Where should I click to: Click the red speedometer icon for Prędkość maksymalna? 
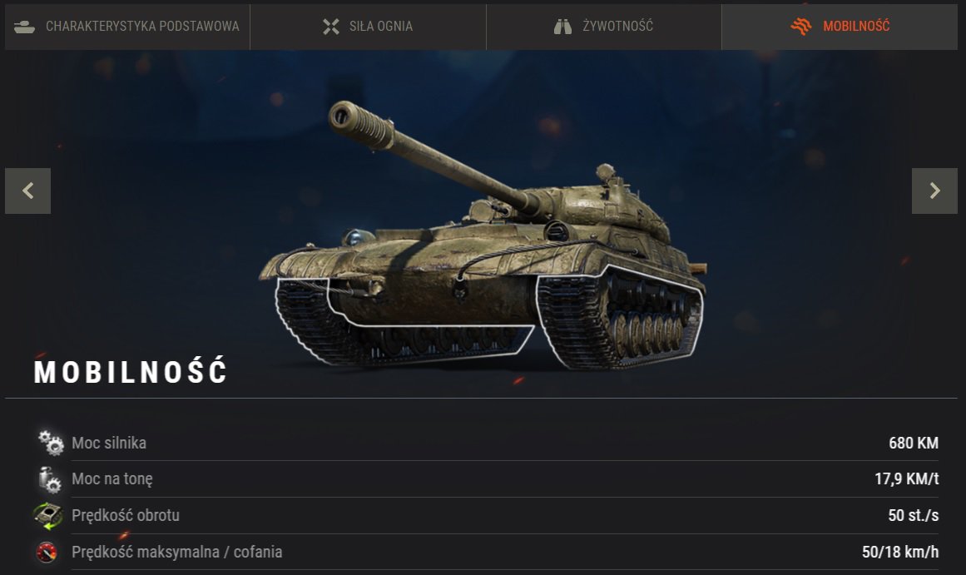tap(47, 553)
